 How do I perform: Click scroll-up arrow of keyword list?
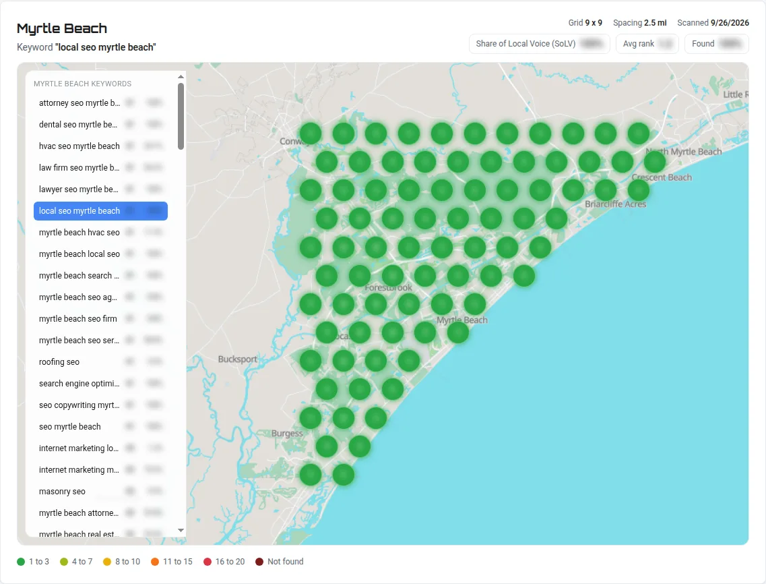point(181,77)
